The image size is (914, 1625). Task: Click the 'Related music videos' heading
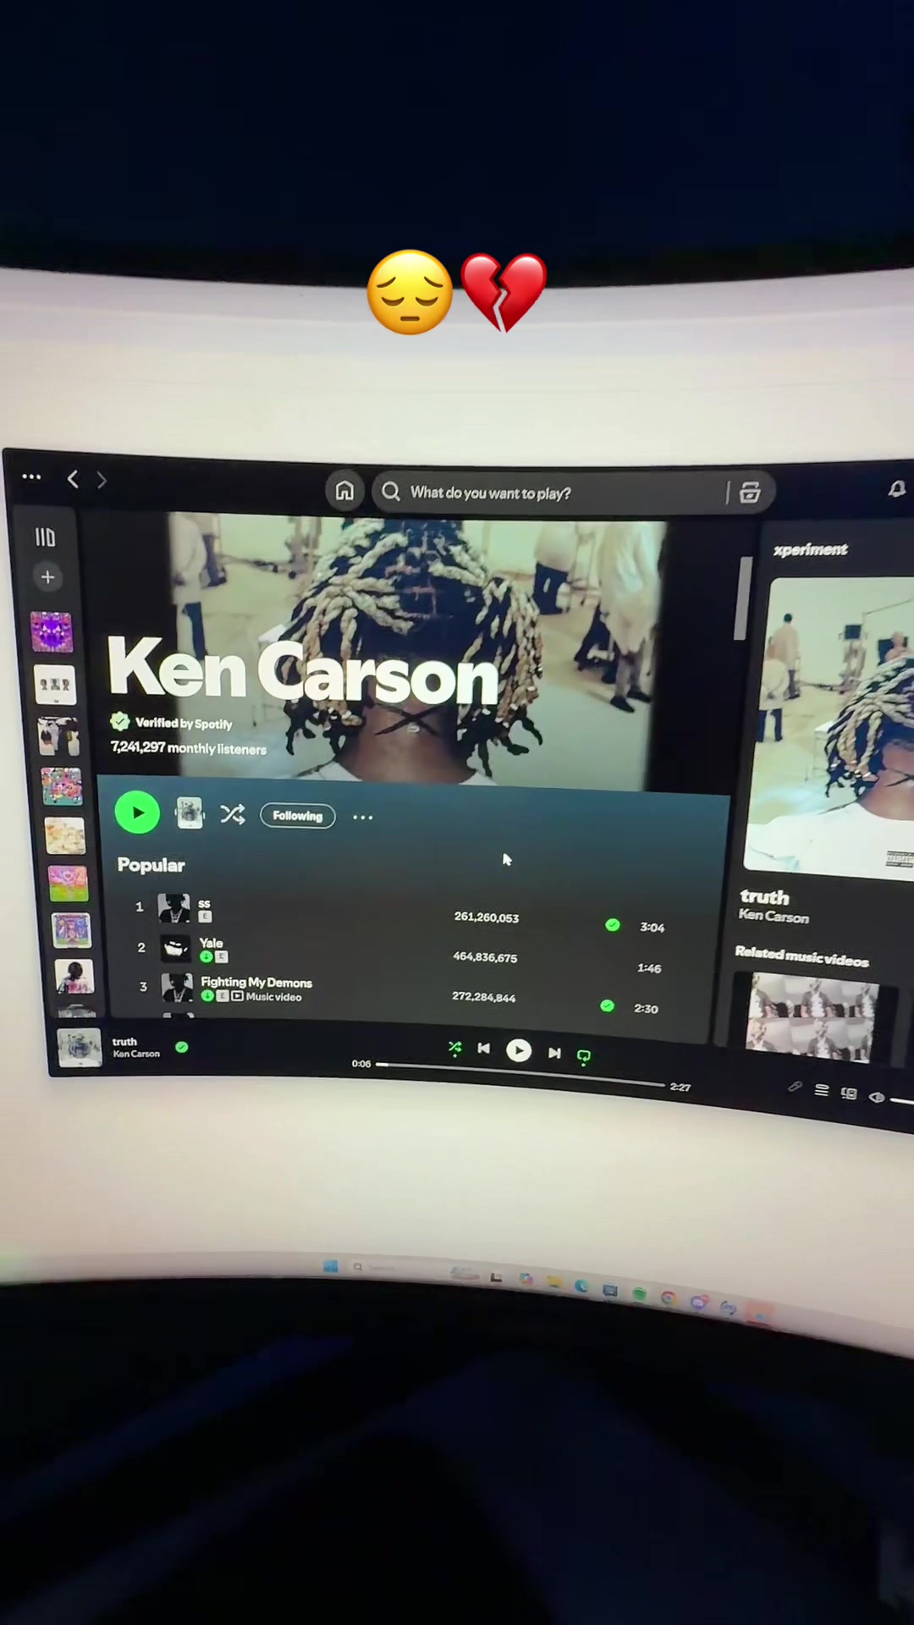tap(801, 956)
